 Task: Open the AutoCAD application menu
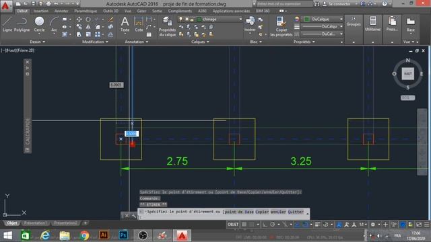coord(5,6)
